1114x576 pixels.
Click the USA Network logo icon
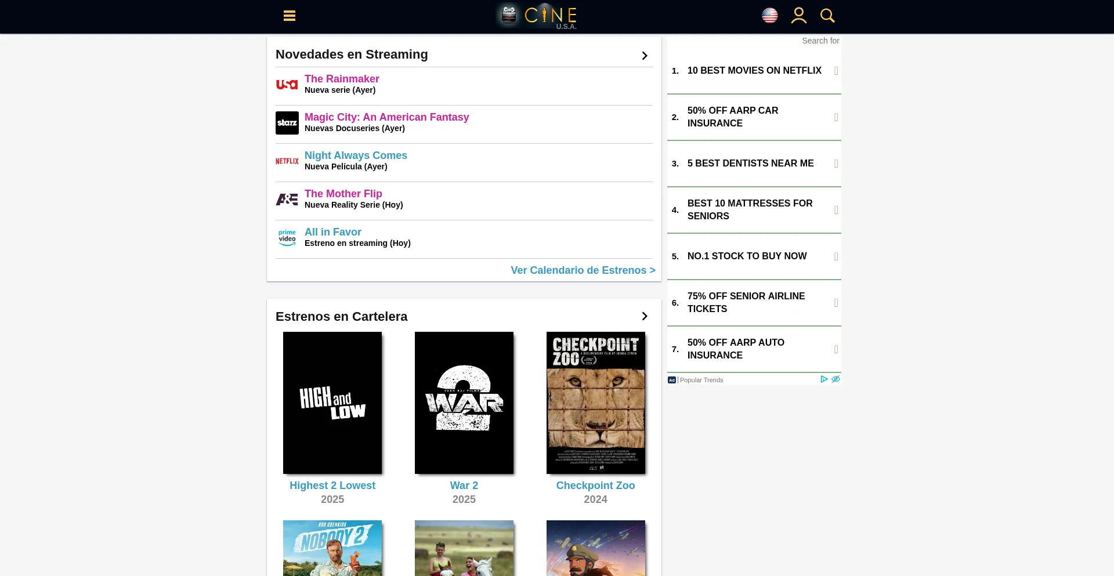point(287,85)
